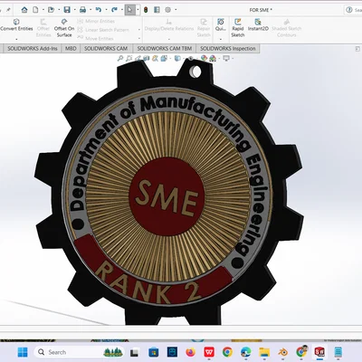362x362 pixels.
Task: Activate the Select cursor tool
Action: coord(130,10)
